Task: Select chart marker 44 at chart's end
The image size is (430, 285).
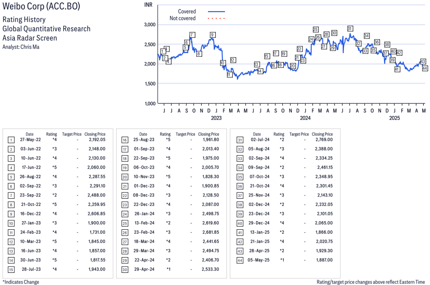Action: (425, 68)
